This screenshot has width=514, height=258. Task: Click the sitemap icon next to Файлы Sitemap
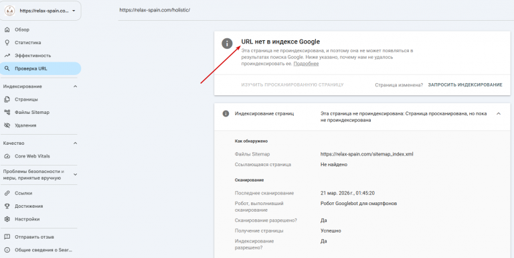pos(7,113)
